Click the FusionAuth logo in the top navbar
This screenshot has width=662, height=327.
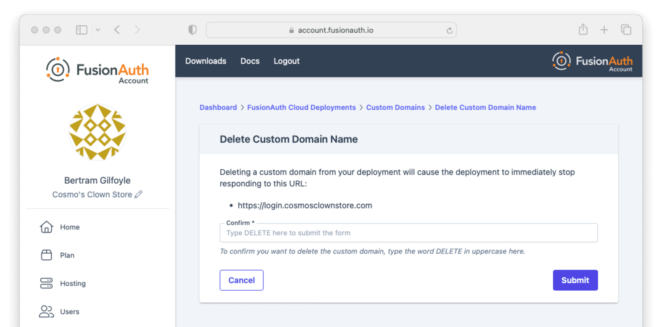592,61
